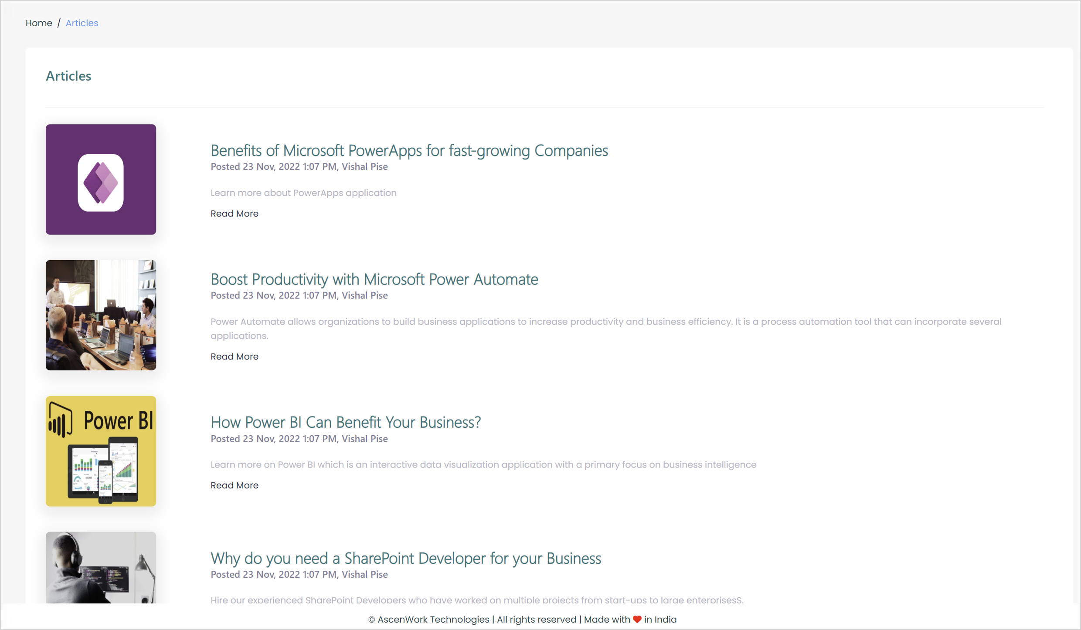This screenshot has height=630, width=1081.
Task: Read More under the PowerApps article
Action: pyautogui.click(x=235, y=214)
